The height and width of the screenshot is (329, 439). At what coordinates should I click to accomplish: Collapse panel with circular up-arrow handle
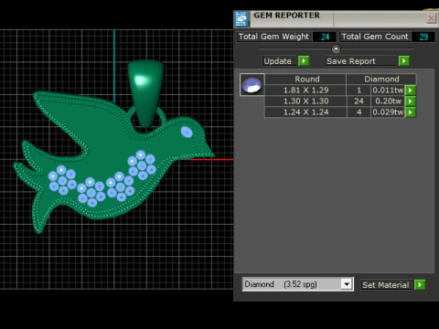[336, 48]
